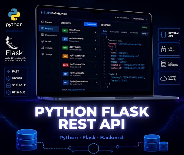
Task: Click the Python · Flask · Backend subtitle
Action: point(91,138)
